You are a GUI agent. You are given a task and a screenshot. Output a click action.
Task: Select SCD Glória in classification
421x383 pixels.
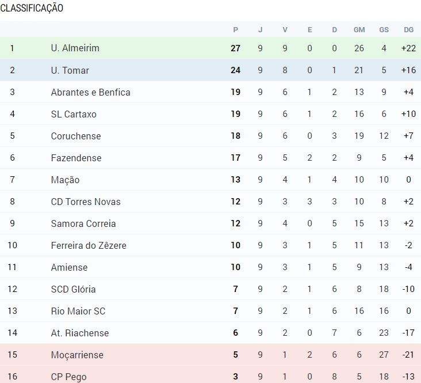pyautogui.click(x=73, y=289)
